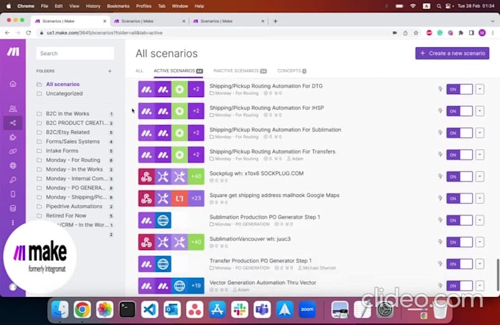Viewport: 500px width, 325px height.
Task: Switch to the ALL scenarios tab
Action: coord(140,71)
